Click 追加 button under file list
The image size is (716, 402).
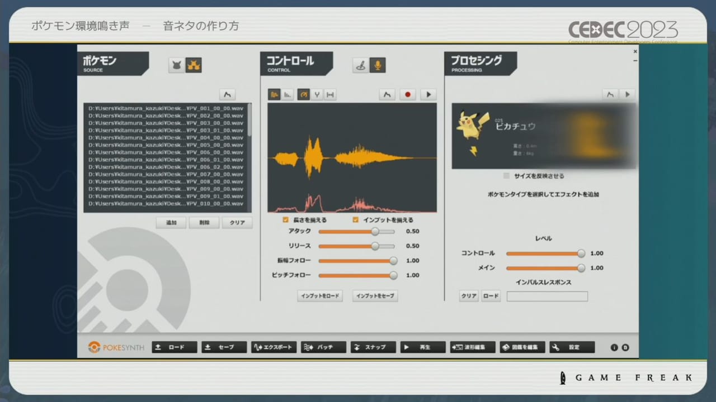[x=171, y=223]
